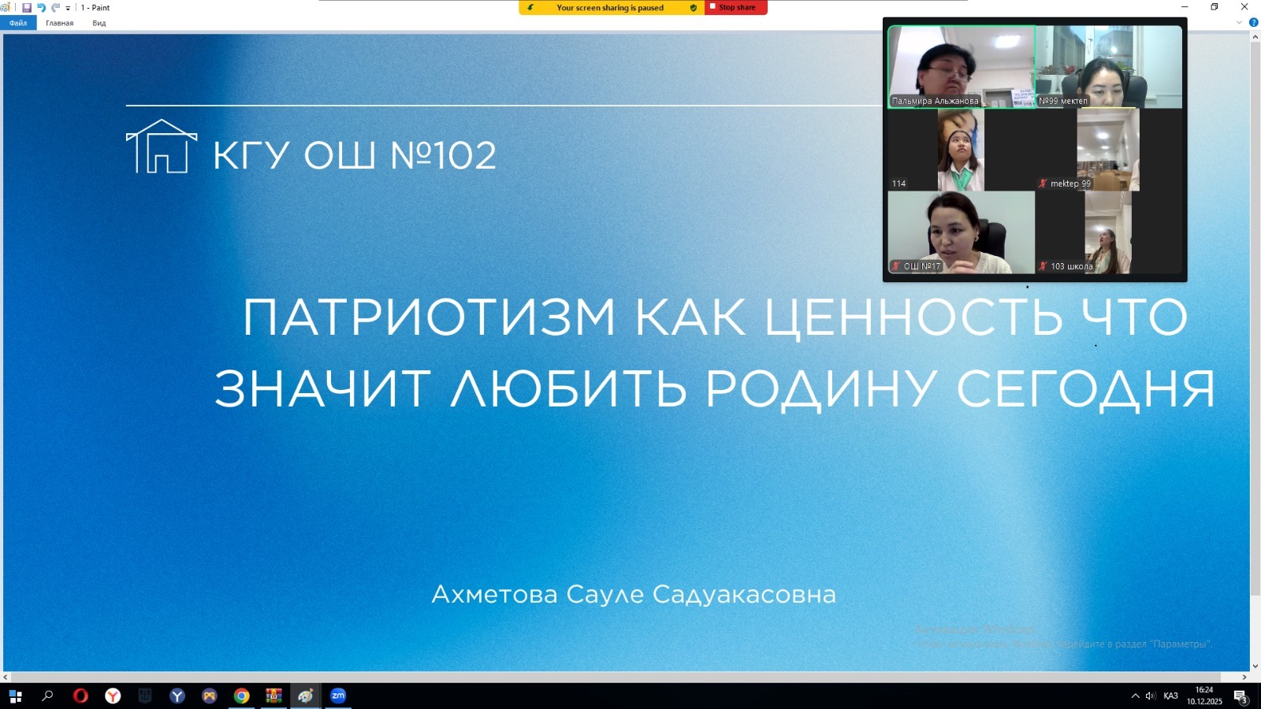1261x709 pixels.
Task: Click the Stop share button
Action: pos(735,8)
